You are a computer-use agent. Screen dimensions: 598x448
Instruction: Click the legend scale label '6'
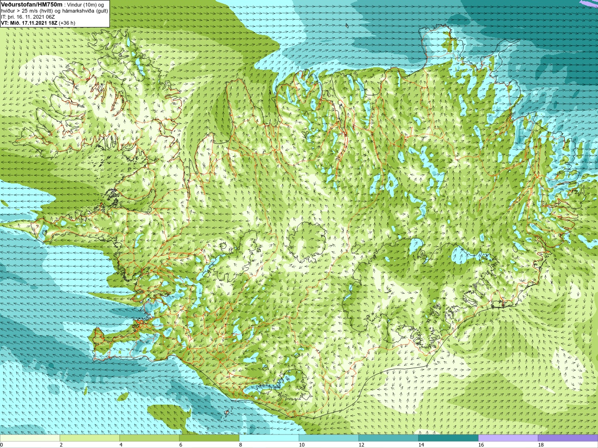(x=180, y=445)
